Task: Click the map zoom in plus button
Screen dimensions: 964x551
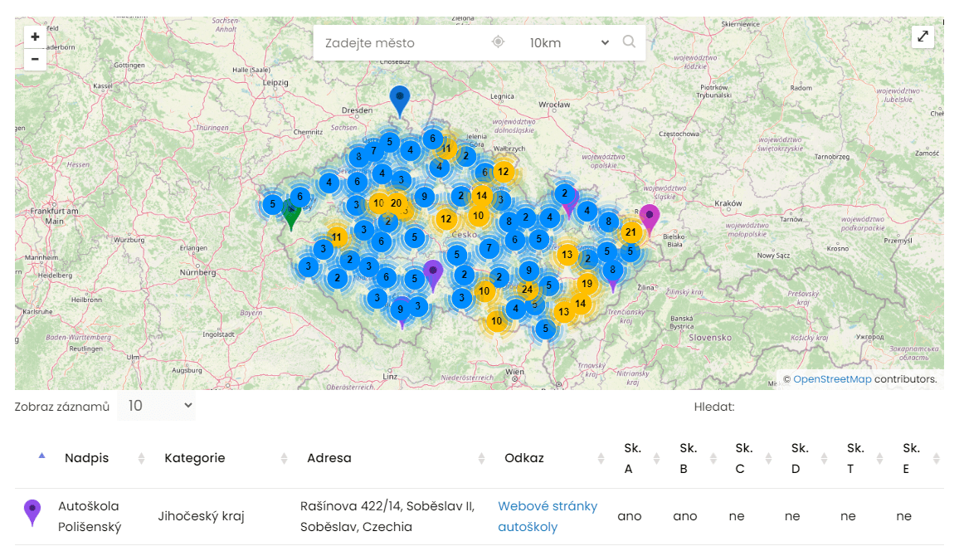Action: pos(35,37)
